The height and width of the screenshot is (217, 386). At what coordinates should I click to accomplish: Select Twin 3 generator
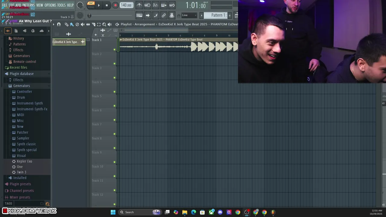[21, 172]
